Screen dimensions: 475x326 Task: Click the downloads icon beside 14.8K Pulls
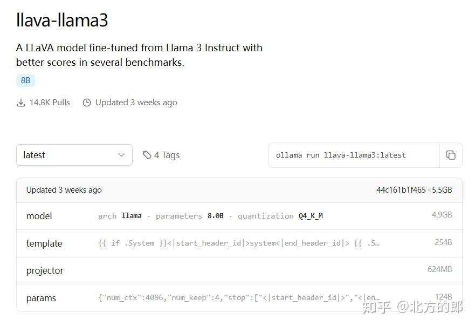click(x=20, y=102)
